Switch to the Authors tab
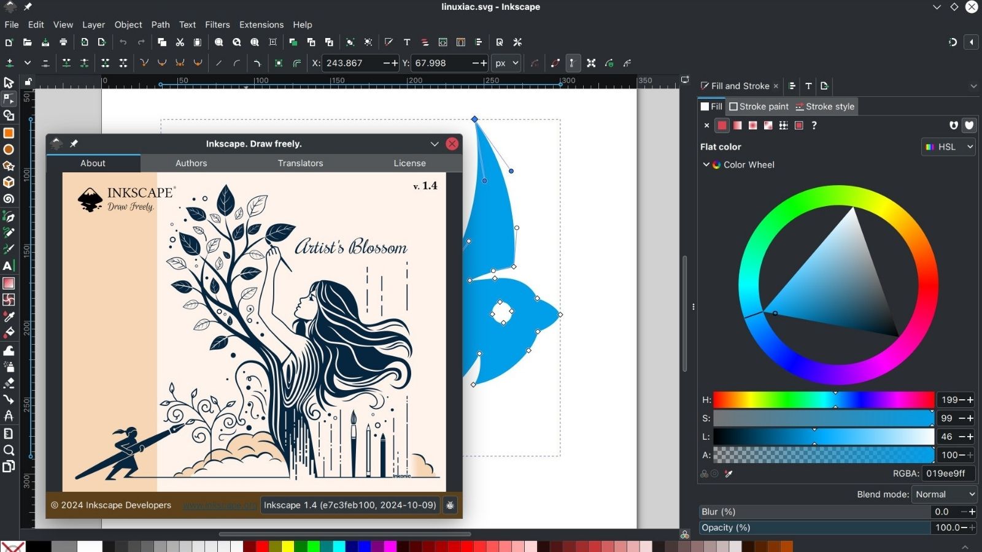Viewport: 982px width, 552px height. pyautogui.click(x=191, y=163)
